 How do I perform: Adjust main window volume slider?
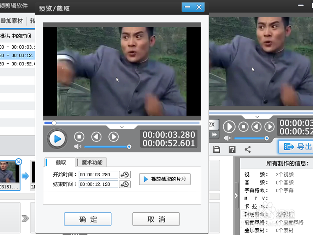252,138
